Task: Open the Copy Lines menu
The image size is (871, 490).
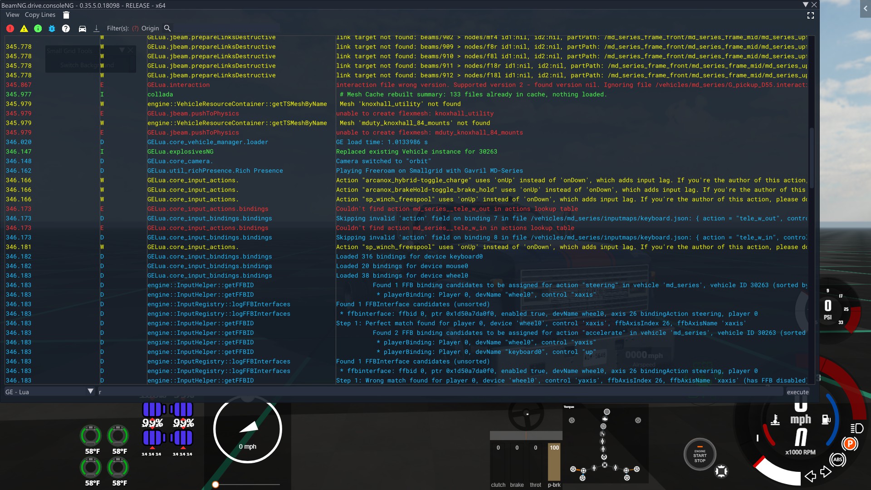Action: [40, 15]
